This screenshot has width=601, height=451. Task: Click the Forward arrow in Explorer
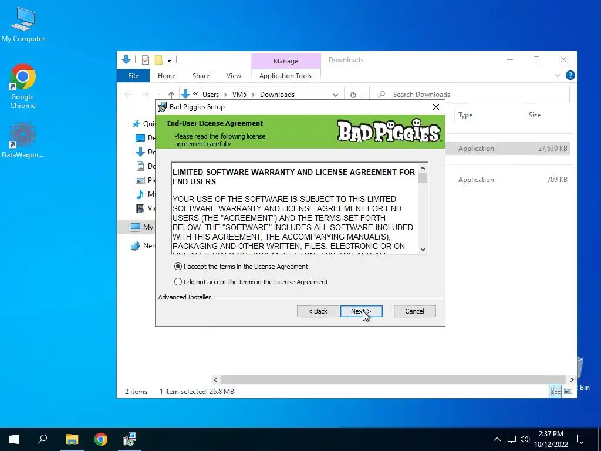coord(146,95)
